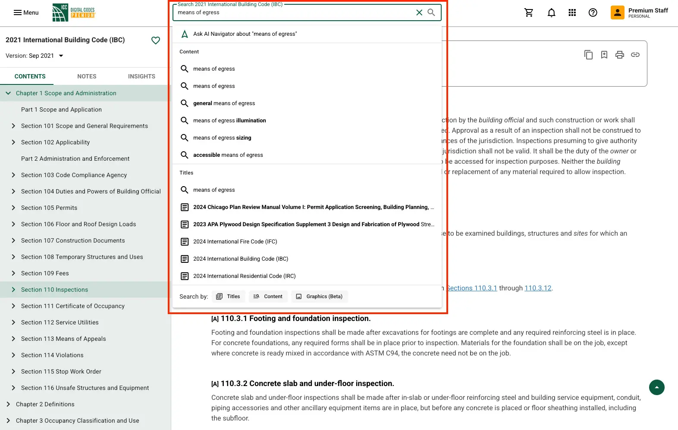Open the 2023 APA Plywood Design Specification title

[x=307, y=224]
